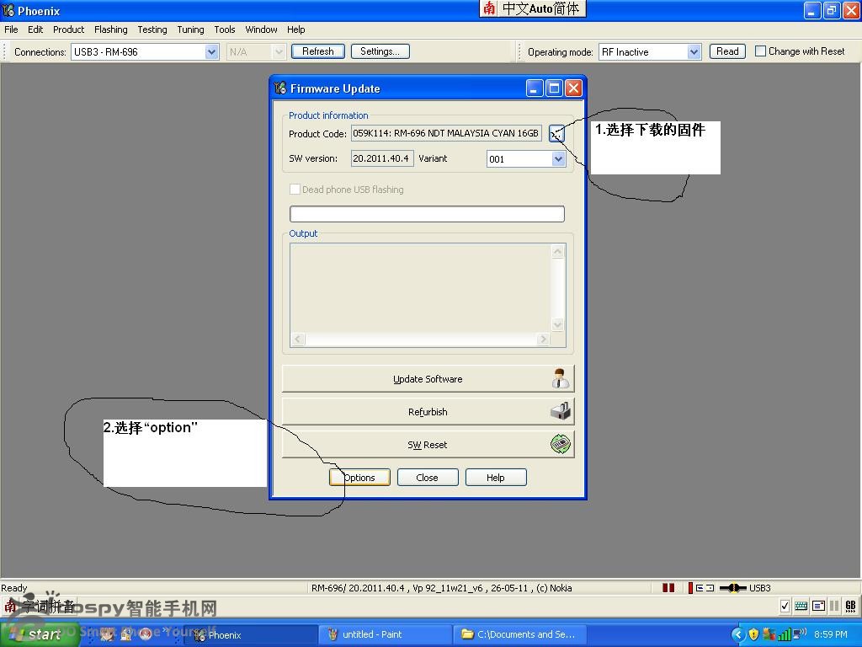Click Output scroll up arrow
This screenshot has height=647, width=862.
click(x=557, y=252)
